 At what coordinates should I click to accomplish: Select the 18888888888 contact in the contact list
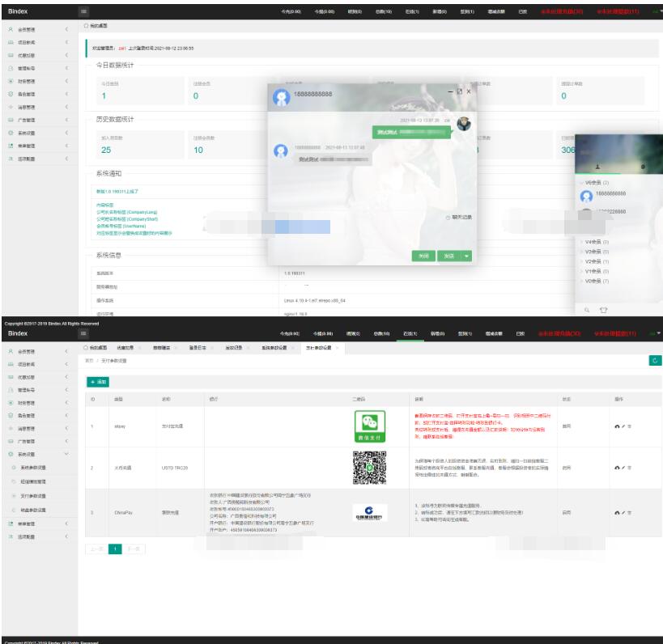coord(610,194)
